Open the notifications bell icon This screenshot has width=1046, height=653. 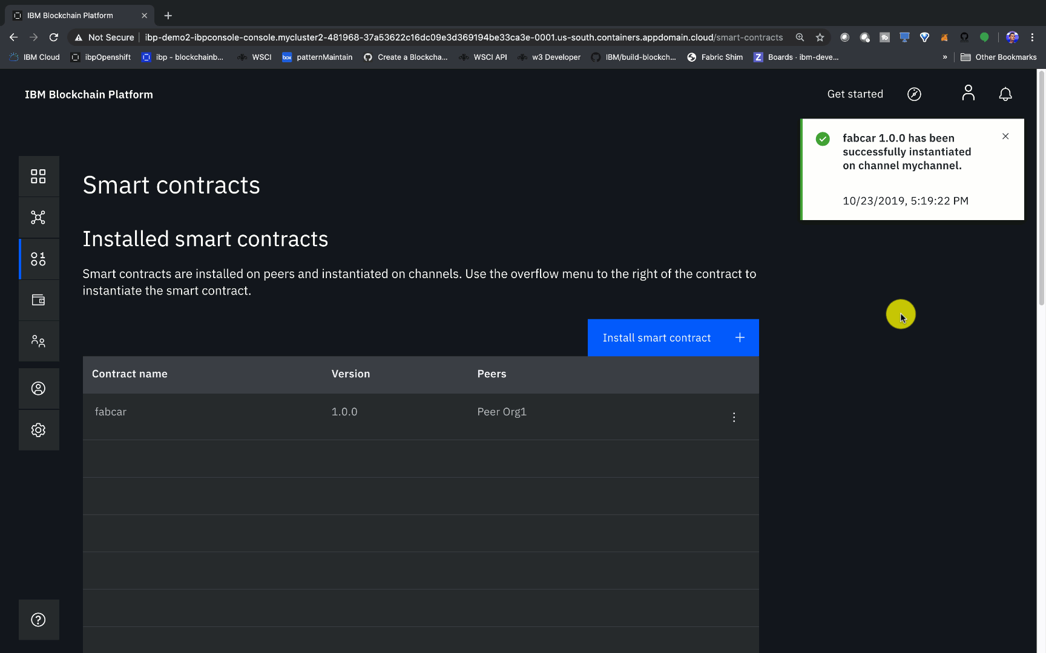1005,94
